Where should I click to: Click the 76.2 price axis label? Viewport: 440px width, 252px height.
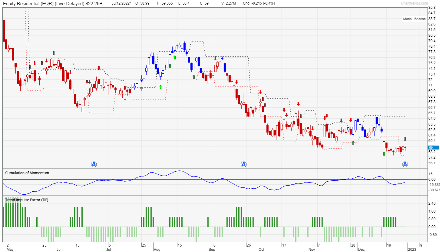(432, 57)
